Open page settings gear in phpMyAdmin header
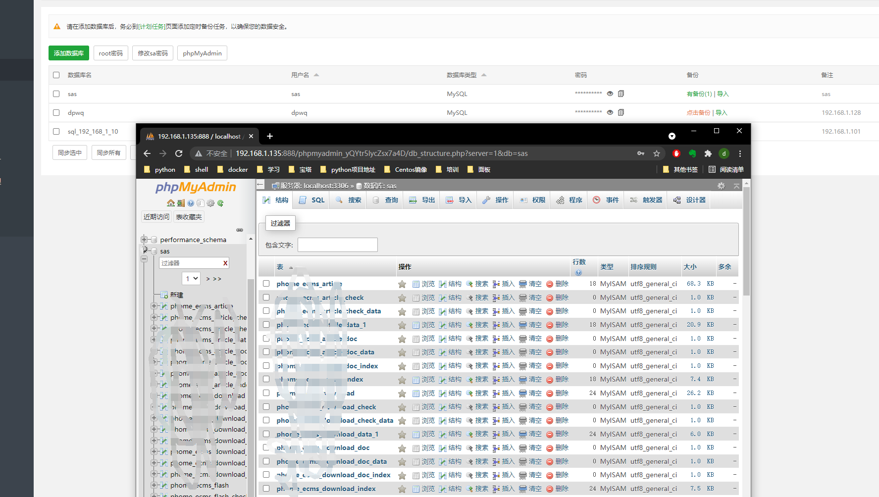The height and width of the screenshot is (497, 879). click(x=721, y=186)
